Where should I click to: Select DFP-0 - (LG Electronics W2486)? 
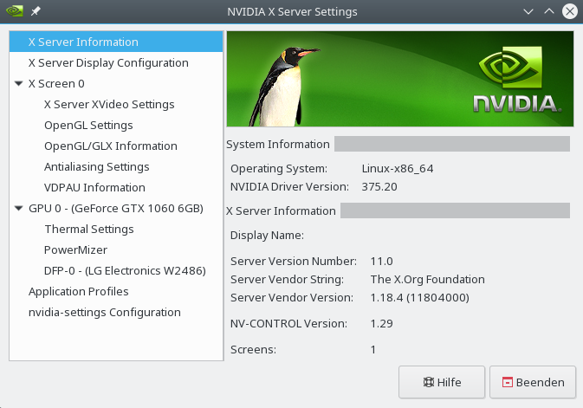116,271
